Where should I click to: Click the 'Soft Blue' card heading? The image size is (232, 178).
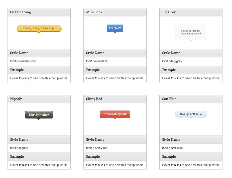(169, 99)
